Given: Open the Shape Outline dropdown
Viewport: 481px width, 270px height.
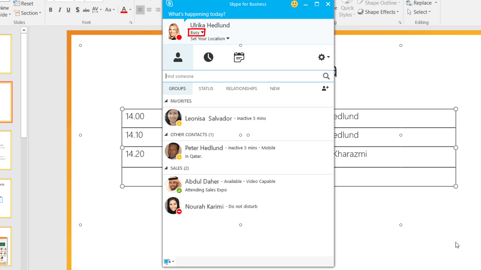Looking at the screenshot, I should [379, 3].
